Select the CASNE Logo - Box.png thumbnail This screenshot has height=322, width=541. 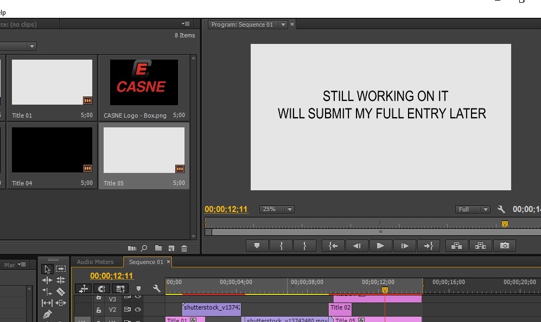(x=144, y=82)
